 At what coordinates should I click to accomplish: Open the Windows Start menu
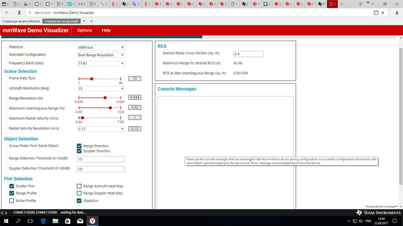[x=6, y=221]
